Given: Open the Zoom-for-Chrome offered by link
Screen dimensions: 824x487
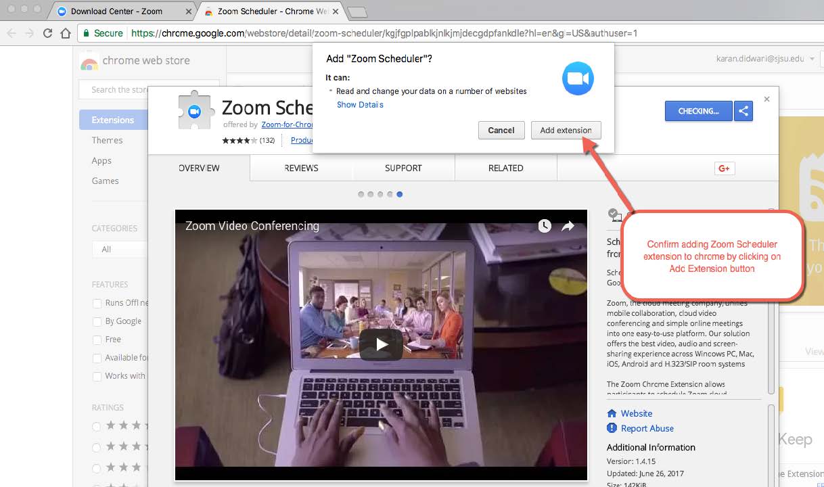Looking at the screenshot, I should pos(285,124).
